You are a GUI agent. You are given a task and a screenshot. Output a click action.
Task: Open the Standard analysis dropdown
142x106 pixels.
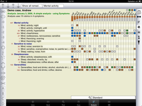114,97
